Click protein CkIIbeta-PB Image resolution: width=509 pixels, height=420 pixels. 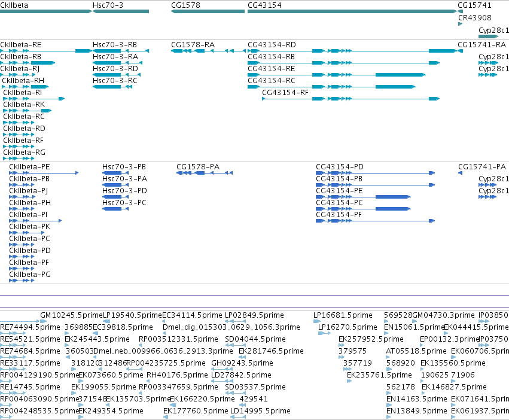point(22,185)
